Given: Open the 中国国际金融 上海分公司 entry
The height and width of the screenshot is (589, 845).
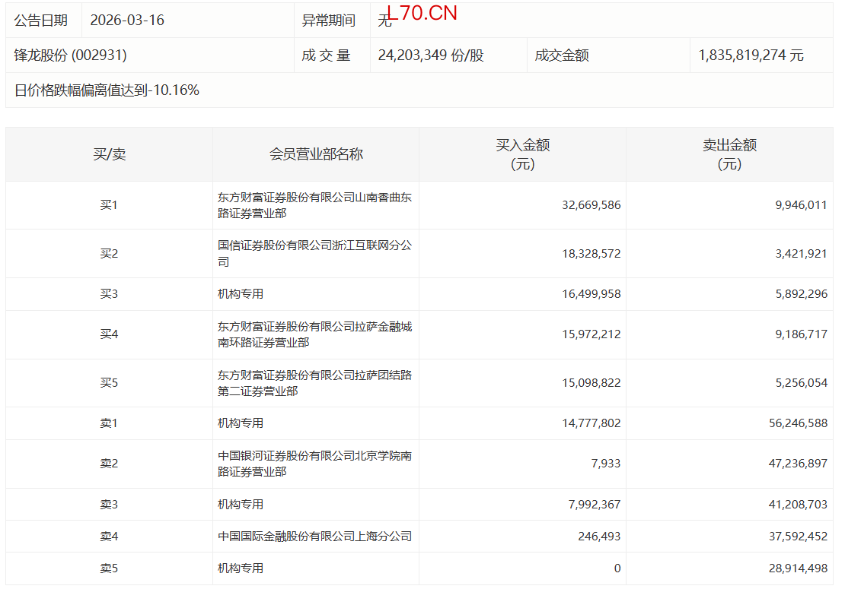Looking at the screenshot, I should (x=314, y=537).
